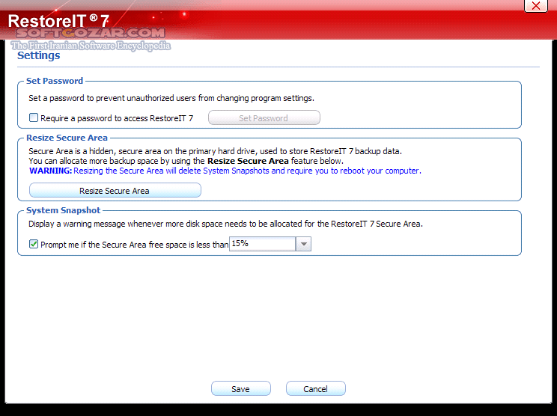Image resolution: width=557 pixels, height=416 pixels.
Task: Uncheck Prompt me if Secure Area free space is low
Action: click(x=34, y=244)
